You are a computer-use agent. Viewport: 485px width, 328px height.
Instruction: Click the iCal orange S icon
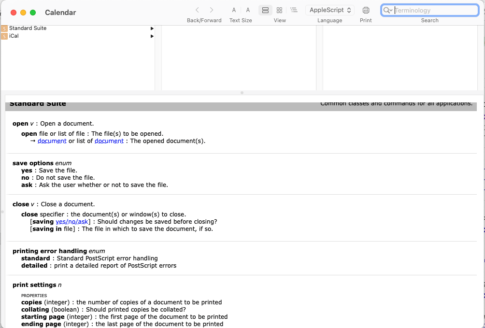(x=4, y=36)
